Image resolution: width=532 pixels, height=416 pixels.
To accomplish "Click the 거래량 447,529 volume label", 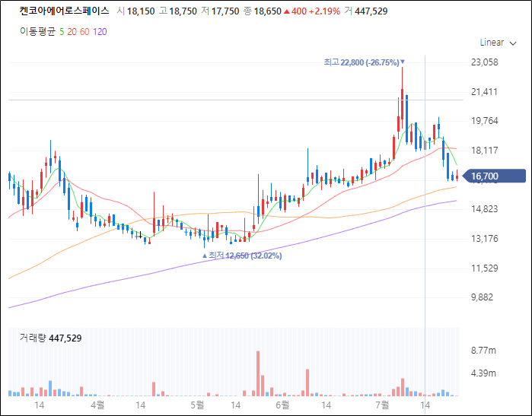I will tap(50, 338).
